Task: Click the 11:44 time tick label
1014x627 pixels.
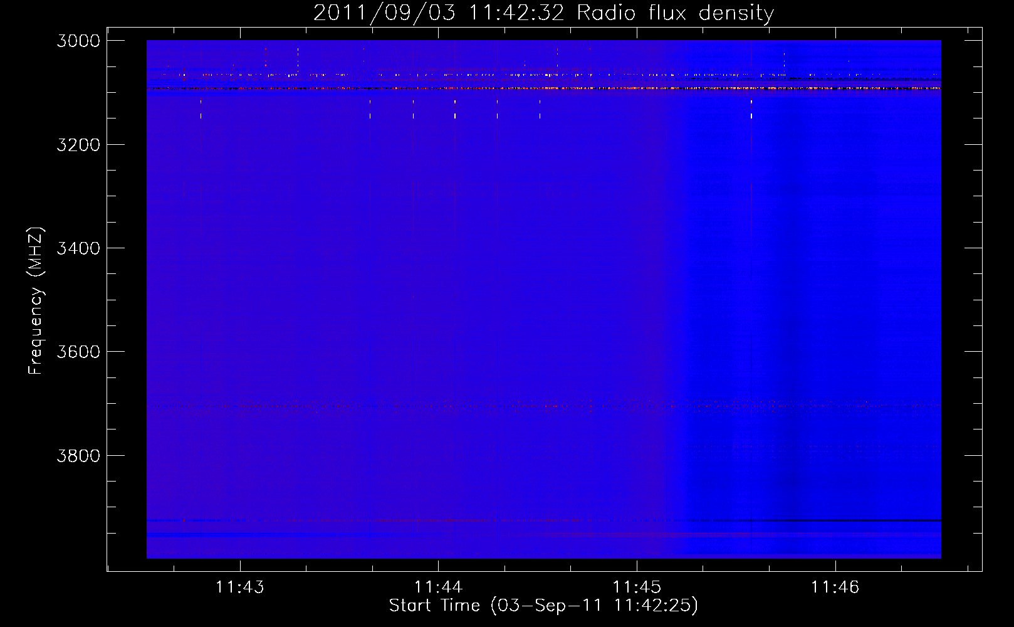Action: click(x=438, y=587)
